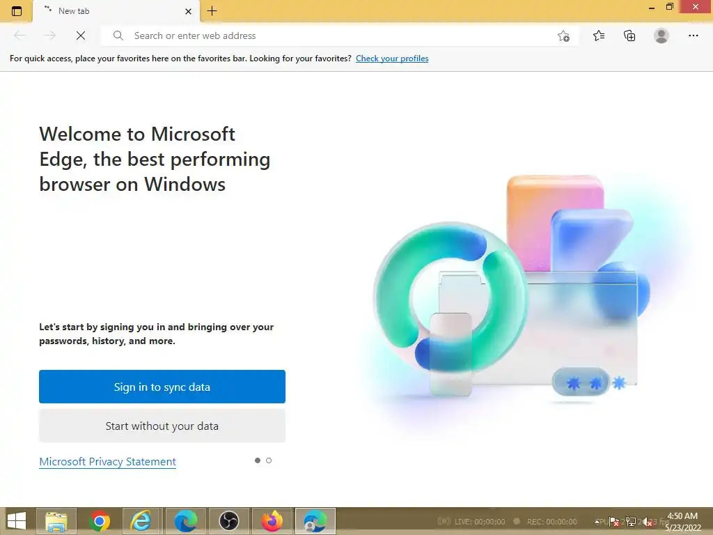Restore down the Edge window
This screenshot has height=535, width=713.
tap(669, 7)
